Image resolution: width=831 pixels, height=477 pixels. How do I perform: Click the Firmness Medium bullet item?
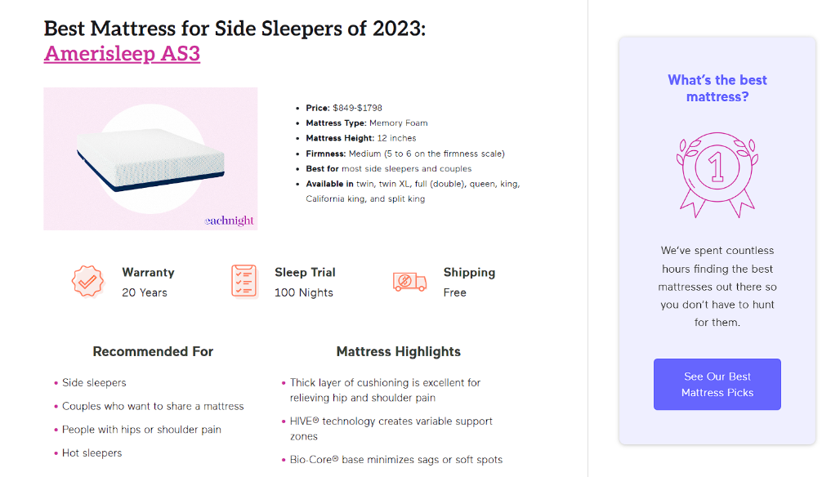[x=405, y=154]
